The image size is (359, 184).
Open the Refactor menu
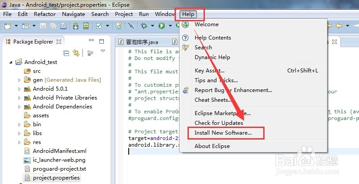[x=45, y=14]
